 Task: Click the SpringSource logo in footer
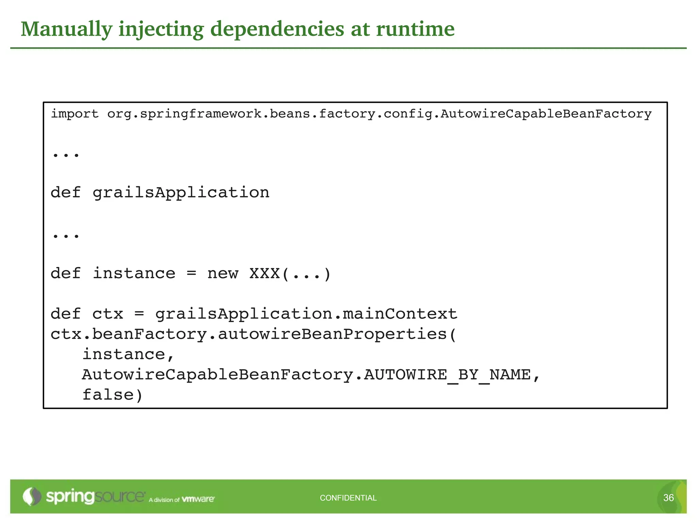(x=84, y=497)
